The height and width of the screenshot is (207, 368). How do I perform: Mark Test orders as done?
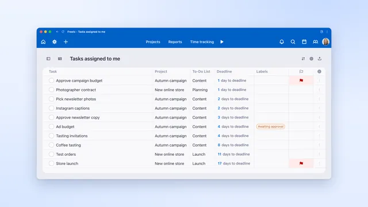pos(51,154)
